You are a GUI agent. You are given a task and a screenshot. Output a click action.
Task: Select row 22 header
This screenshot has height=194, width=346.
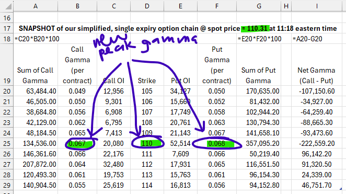click(7, 112)
